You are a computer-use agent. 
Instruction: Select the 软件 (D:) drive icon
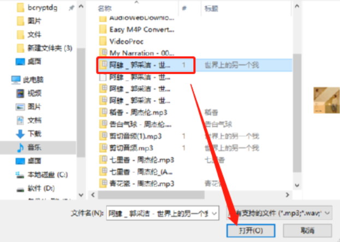[x=20, y=189]
